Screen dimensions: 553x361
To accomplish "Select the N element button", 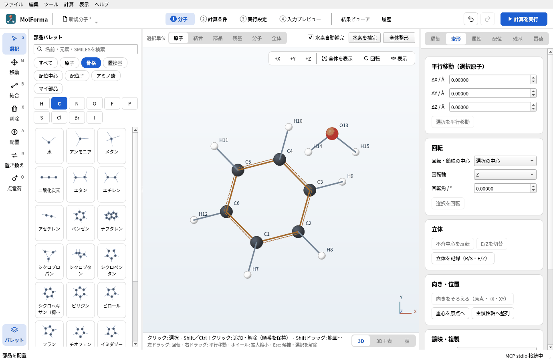I will pyautogui.click(x=77, y=103).
